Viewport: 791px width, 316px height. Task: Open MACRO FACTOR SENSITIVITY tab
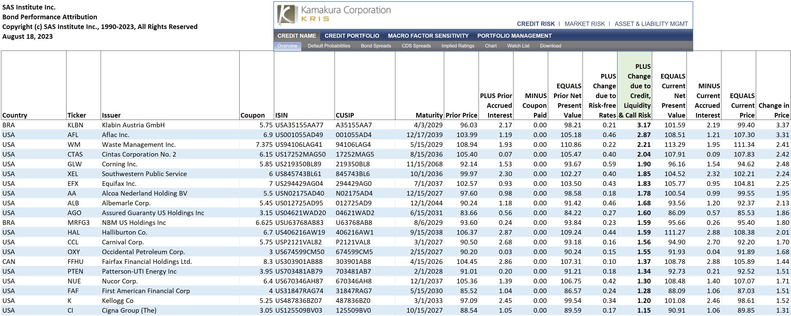coord(428,36)
